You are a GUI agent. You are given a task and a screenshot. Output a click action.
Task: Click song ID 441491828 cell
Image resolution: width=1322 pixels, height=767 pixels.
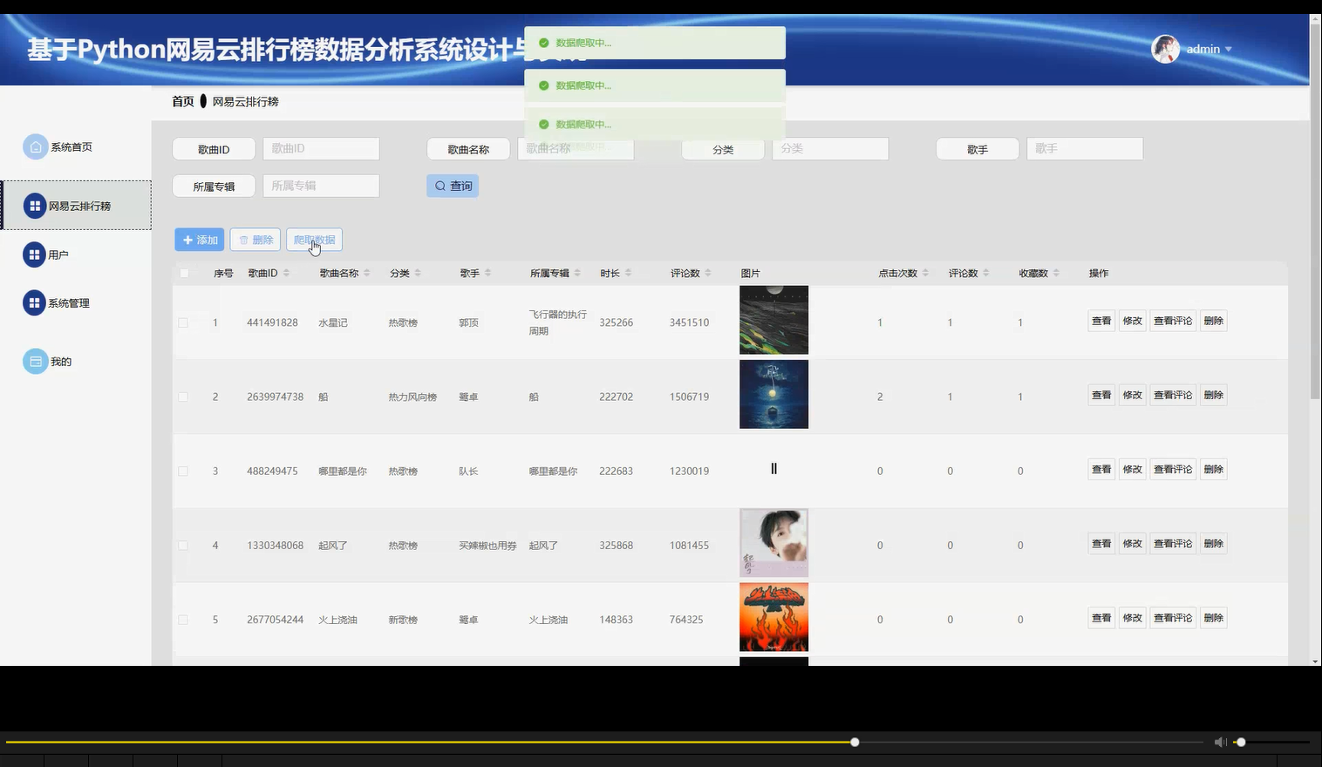point(272,322)
